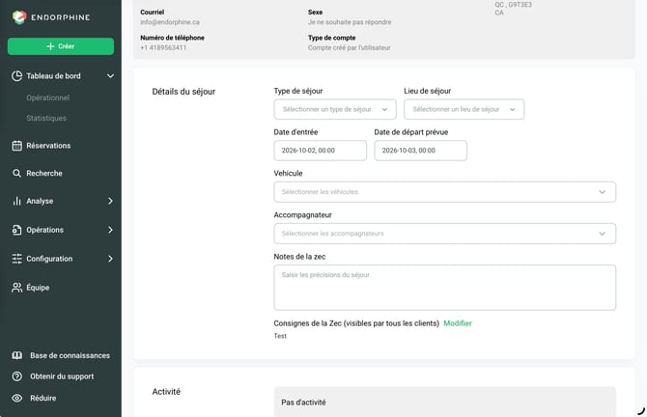This screenshot has width=647, height=417.
Task: Click the green Créer button
Action: (x=61, y=46)
